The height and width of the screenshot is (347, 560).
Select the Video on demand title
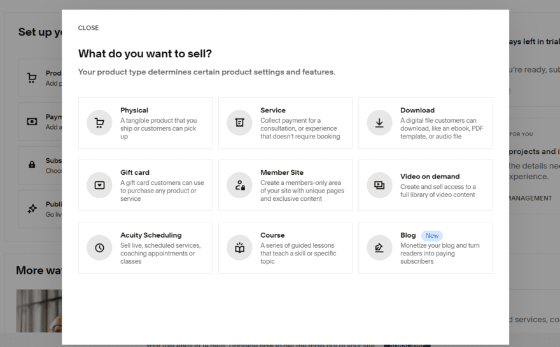tap(430, 176)
